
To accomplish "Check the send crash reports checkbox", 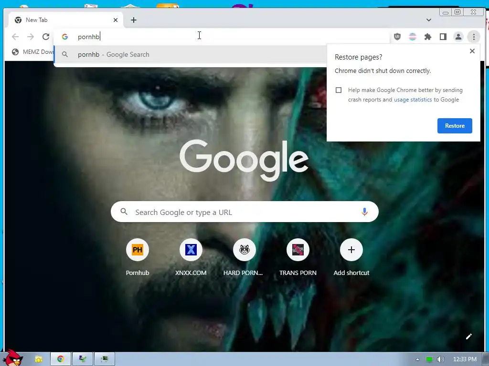I will pyautogui.click(x=339, y=90).
